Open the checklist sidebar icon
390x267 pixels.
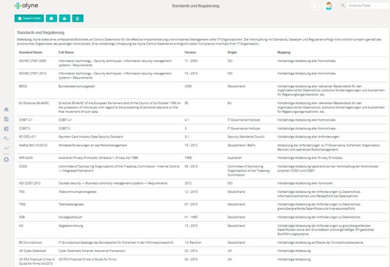(x=6, y=138)
